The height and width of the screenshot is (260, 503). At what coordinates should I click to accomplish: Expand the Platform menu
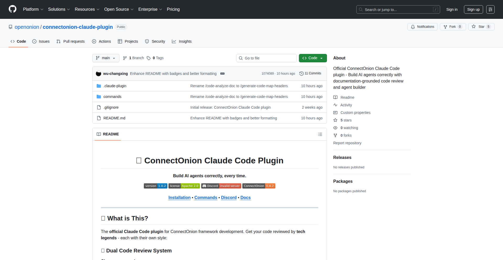33,9
